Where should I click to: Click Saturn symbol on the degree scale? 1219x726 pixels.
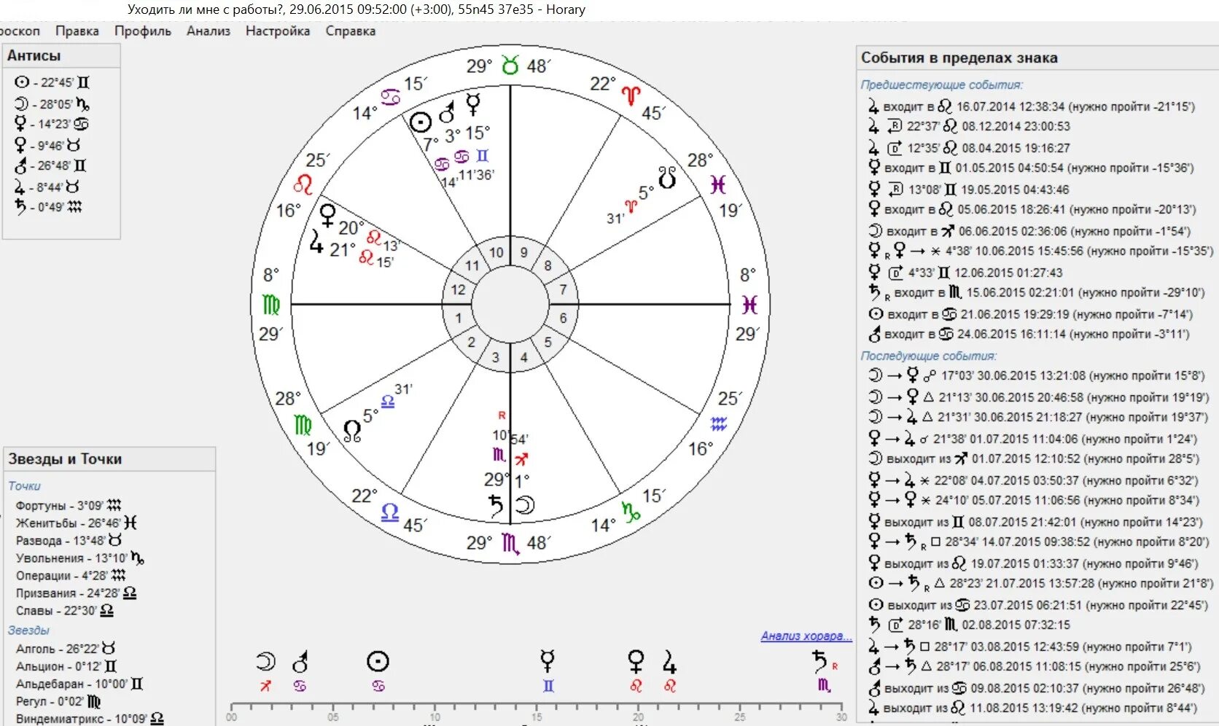[x=820, y=662]
